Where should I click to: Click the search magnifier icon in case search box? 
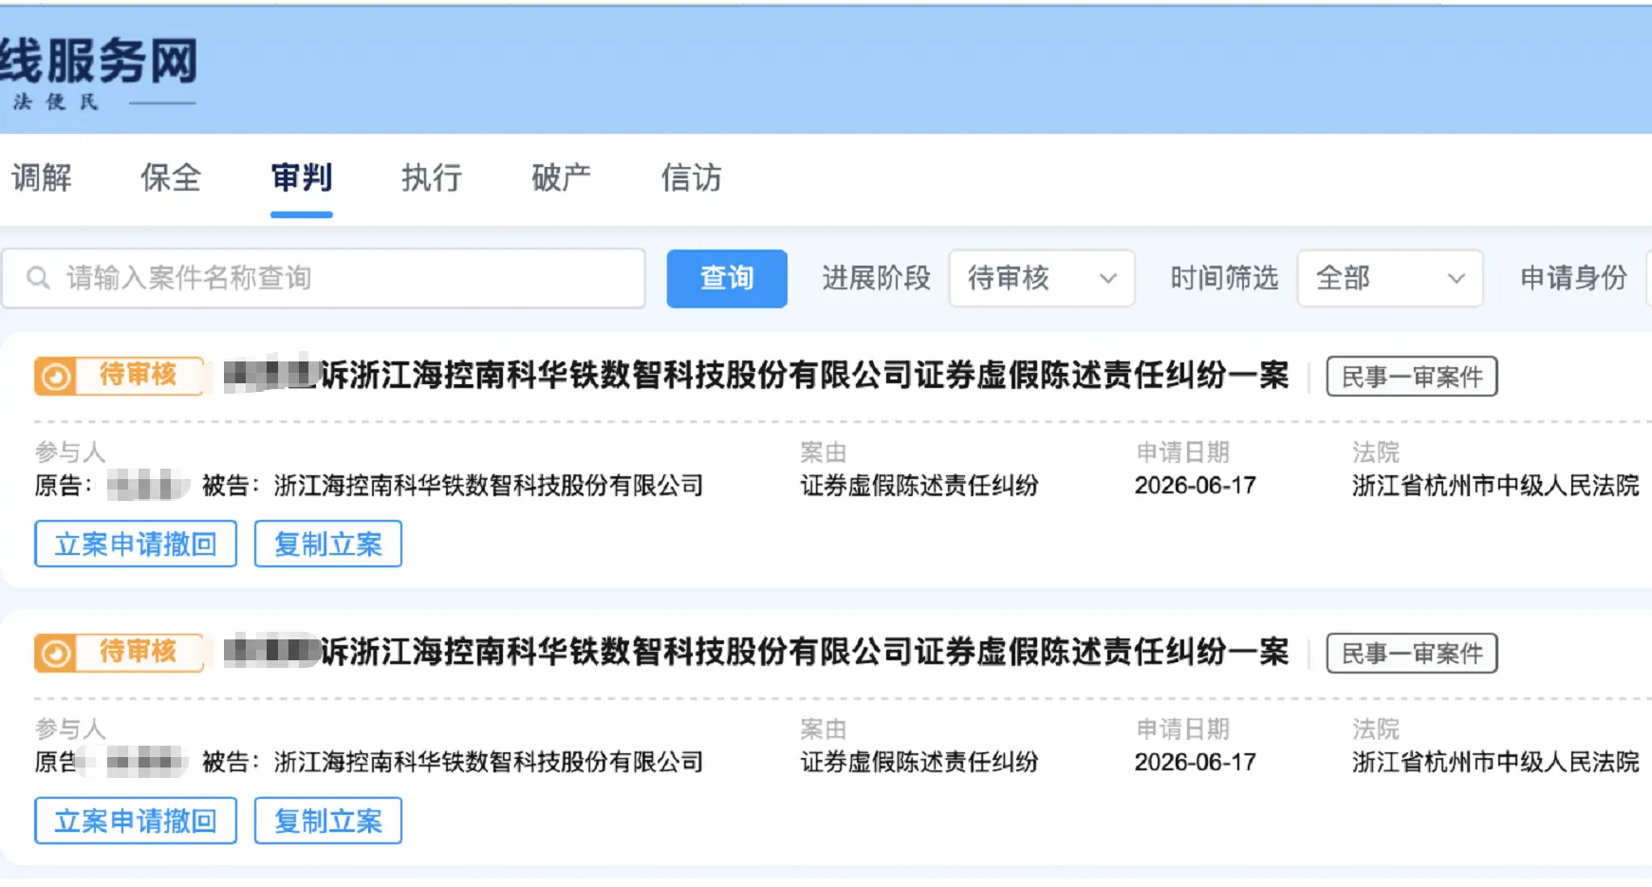pyautogui.click(x=38, y=278)
